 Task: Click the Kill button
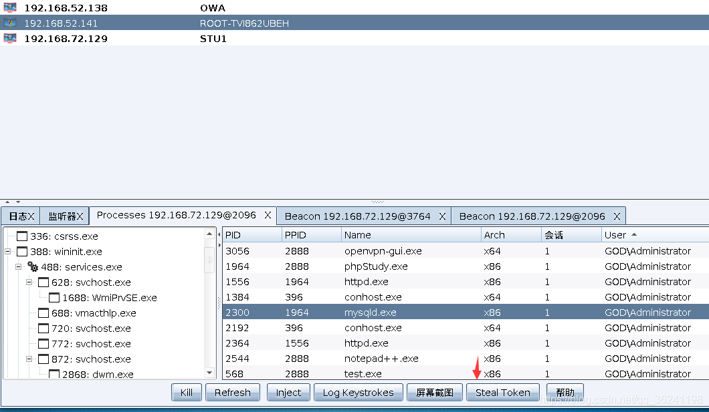(187, 392)
